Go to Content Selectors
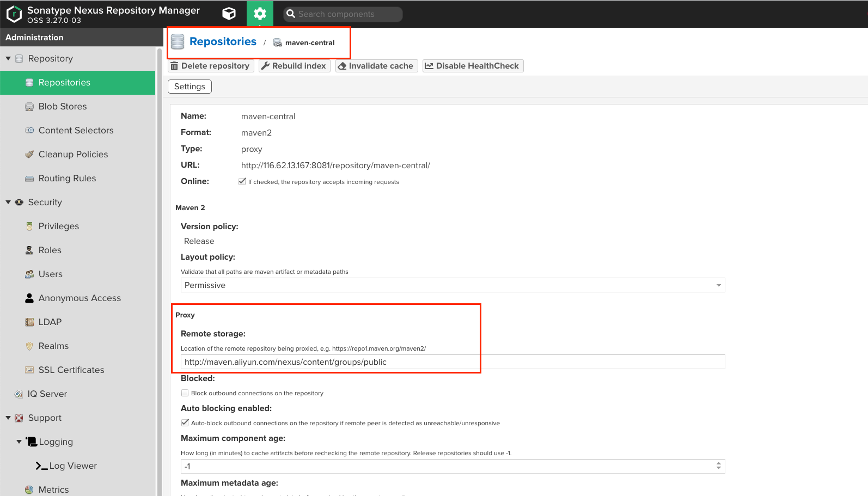This screenshot has height=496, width=868. click(78, 131)
